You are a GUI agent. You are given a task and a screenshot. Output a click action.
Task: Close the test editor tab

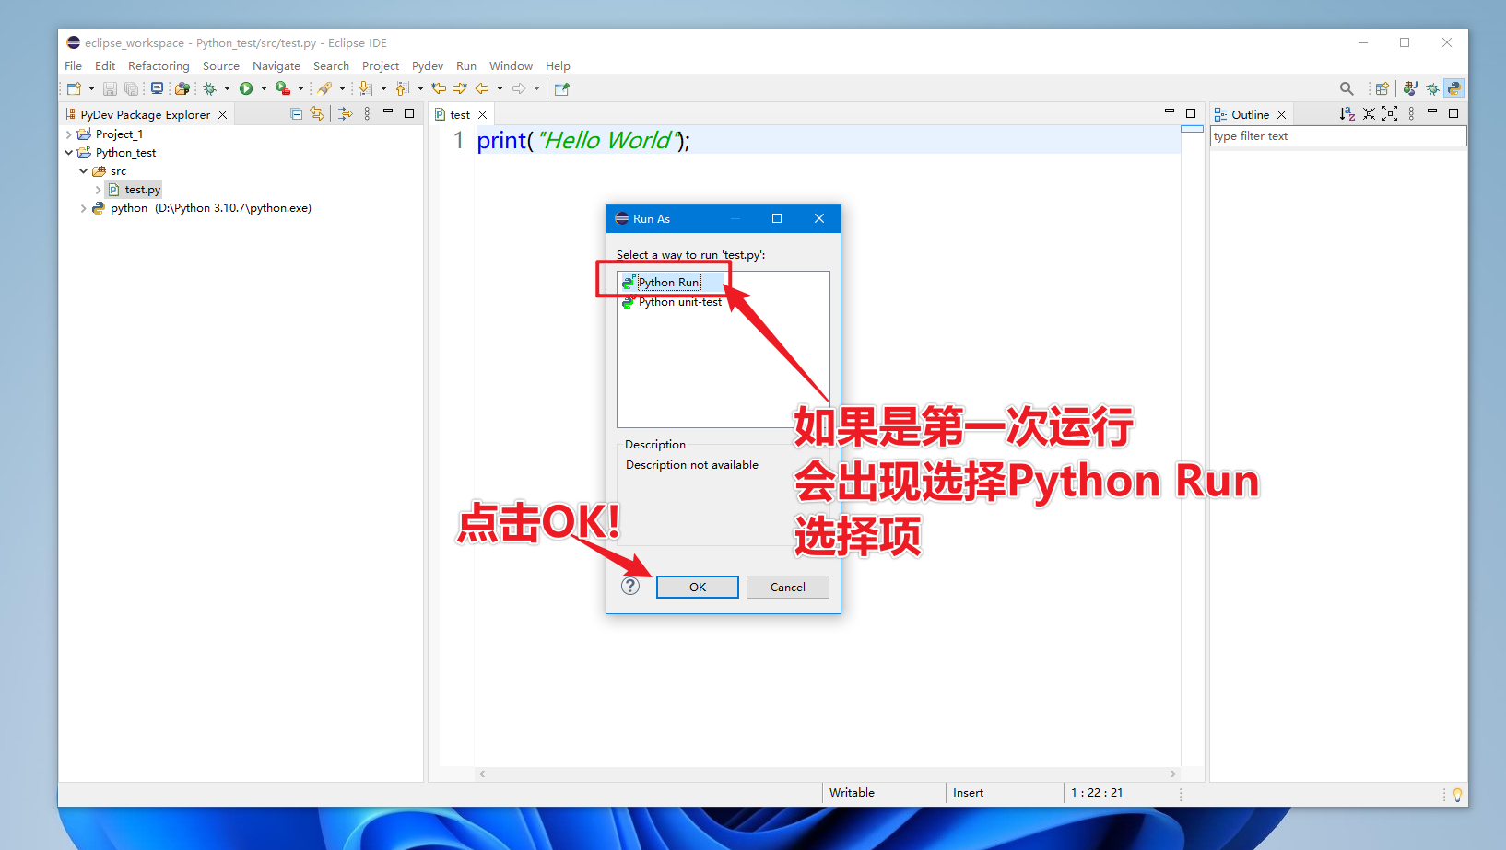tap(482, 114)
